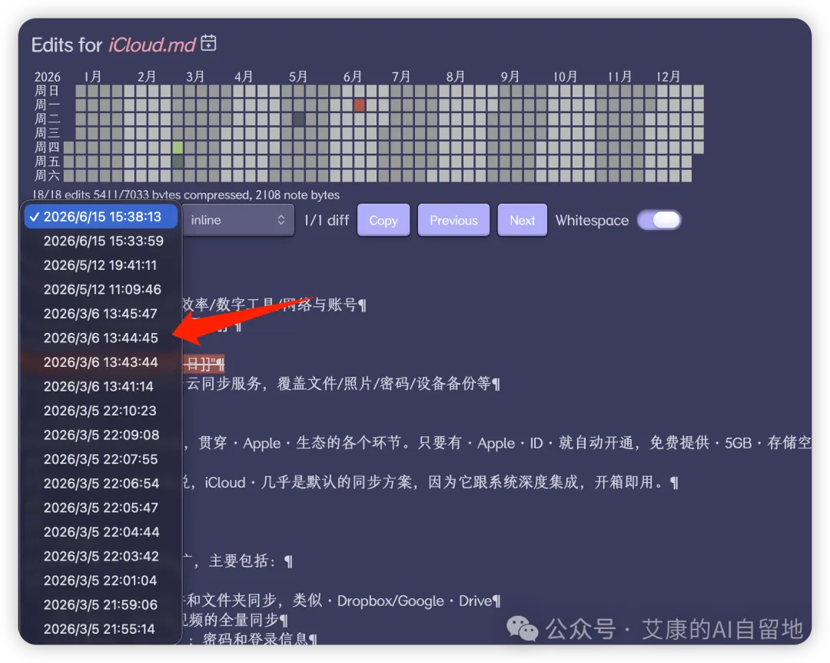Viewport: 830px width, 663px height.
Task: Select the oldest edit 2026/3/5 21:55:14
Action: pyautogui.click(x=101, y=629)
